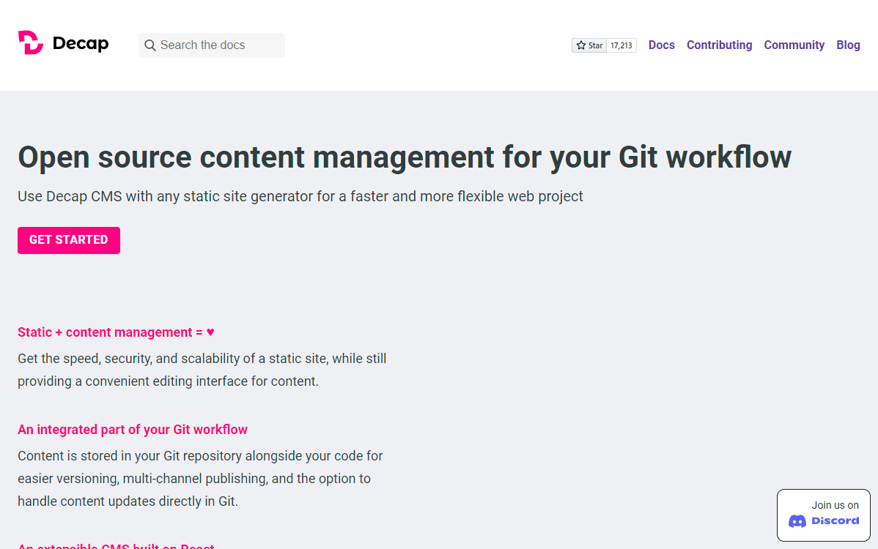Open the Docs page
This screenshot has height=549, width=878.
coord(661,45)
